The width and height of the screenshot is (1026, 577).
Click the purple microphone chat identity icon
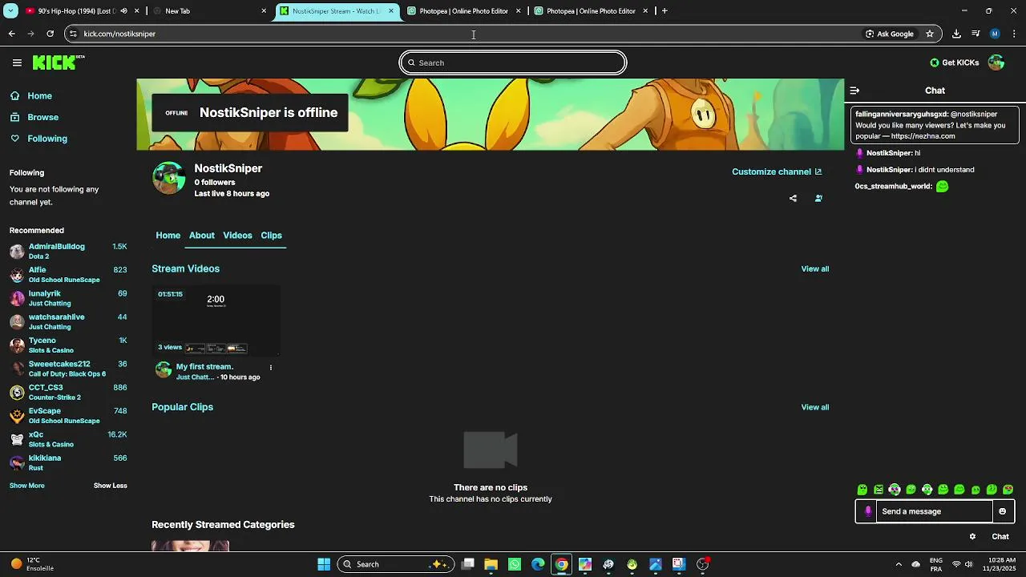click(867, 511)
